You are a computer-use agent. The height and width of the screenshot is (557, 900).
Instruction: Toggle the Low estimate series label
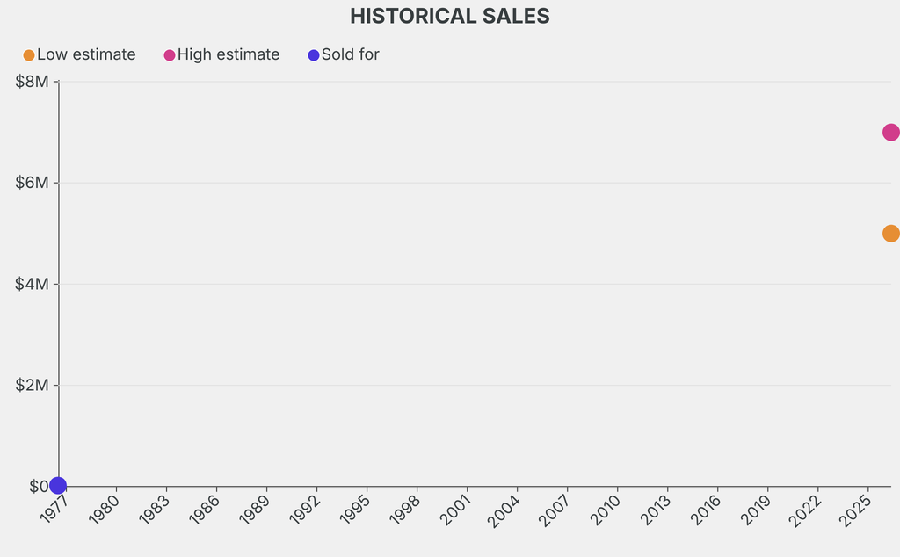(x=86, y=54)
